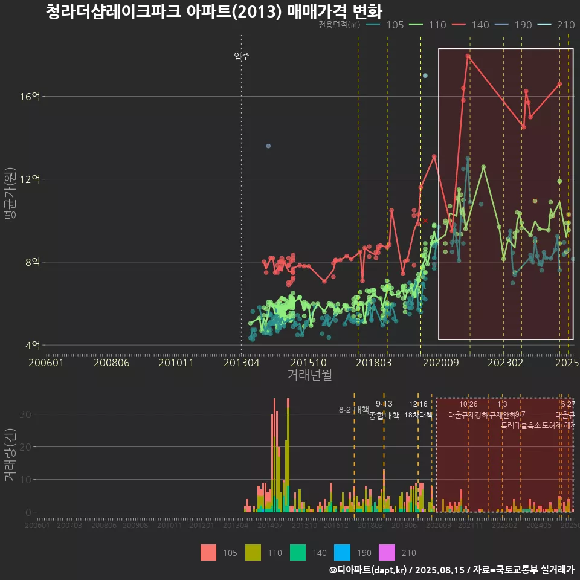Click the 210 label beside the magenta square
Viewport: 580px width, 580px height.
[x=409, y=553]
